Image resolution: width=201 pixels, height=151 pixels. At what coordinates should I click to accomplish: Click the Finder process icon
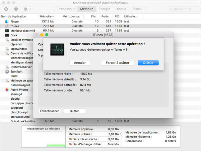tap(7, 21)
